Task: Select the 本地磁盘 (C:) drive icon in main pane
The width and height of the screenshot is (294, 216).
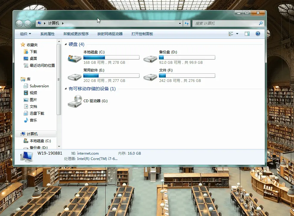Action: [75, 59]
